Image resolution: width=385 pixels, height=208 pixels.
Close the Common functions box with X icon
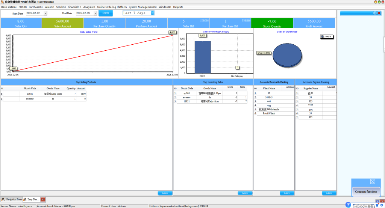point(373,182)
